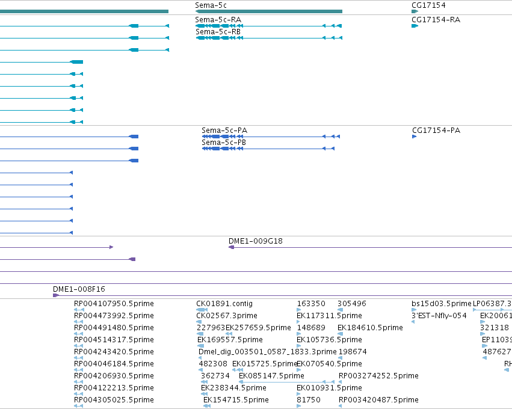Click the EK169557.5prime label
Image resolution: width=512 pixels, height=409 pixels.
coord(230,340)
